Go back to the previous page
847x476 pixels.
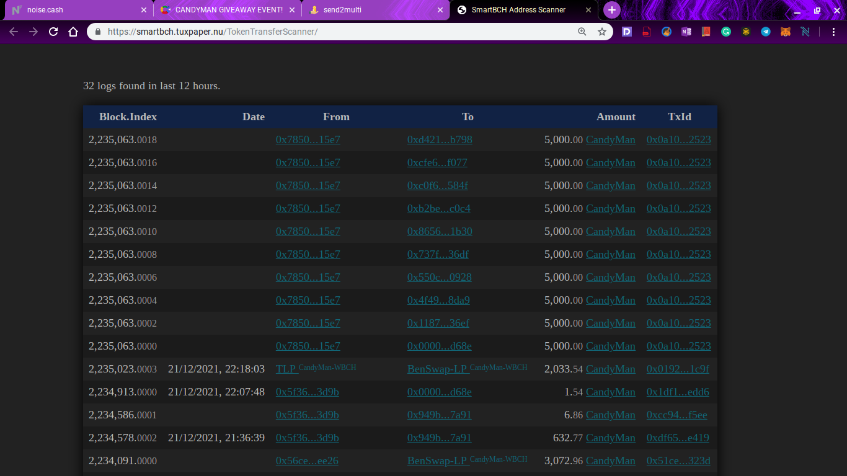[x=14, y=32]
